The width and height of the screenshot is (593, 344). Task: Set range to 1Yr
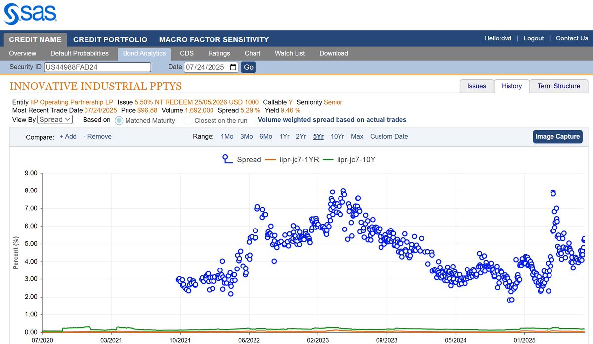pyautogui.click(x=284, y=137)
